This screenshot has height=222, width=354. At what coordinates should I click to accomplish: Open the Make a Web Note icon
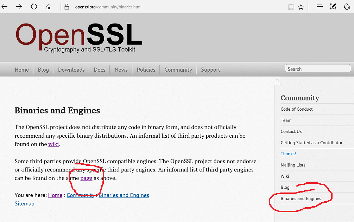pyautogui.click(x=333, y=6)
